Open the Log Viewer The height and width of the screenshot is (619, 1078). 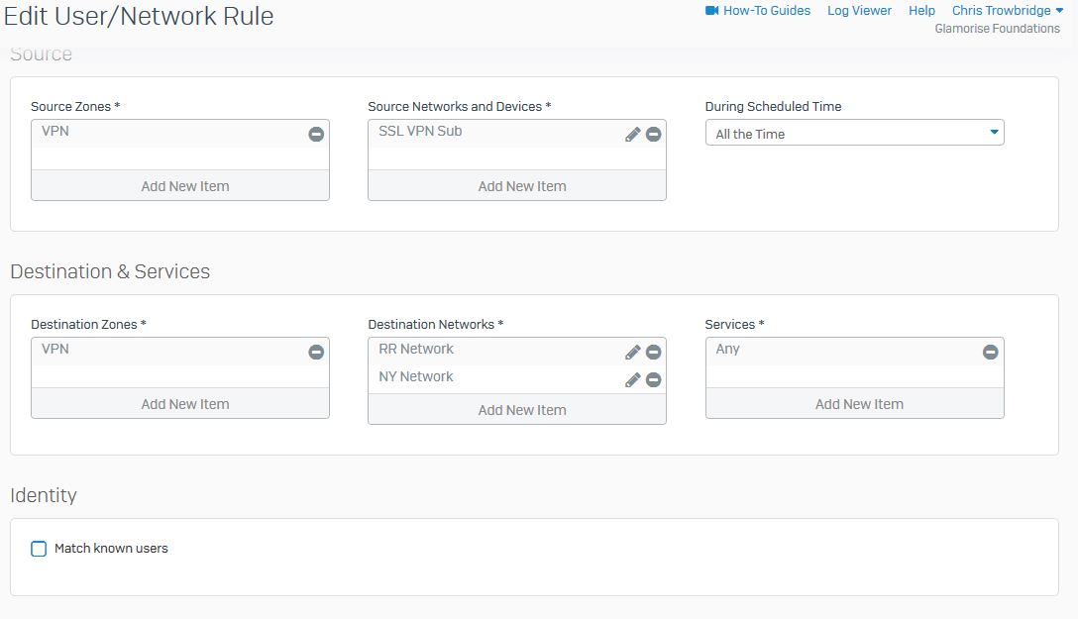859,11
